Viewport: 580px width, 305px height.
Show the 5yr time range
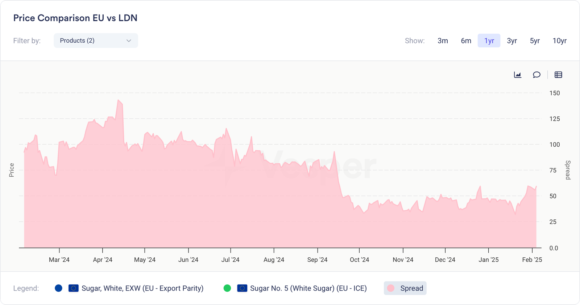coord(535,41)
